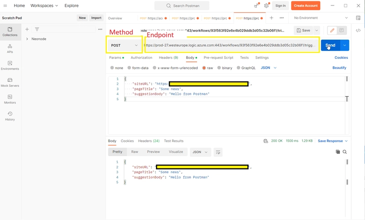The width and height of the screenshot is (365, 220).
Task: Add a new request tab with the plus
Action: click(271, 18)
